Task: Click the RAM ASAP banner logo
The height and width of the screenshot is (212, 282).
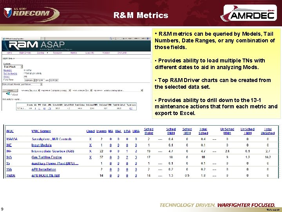Action: tap(36, 45)
